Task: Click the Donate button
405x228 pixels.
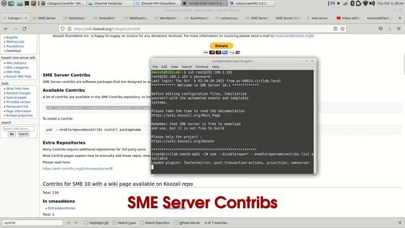Action: click(x=221, y=46)
